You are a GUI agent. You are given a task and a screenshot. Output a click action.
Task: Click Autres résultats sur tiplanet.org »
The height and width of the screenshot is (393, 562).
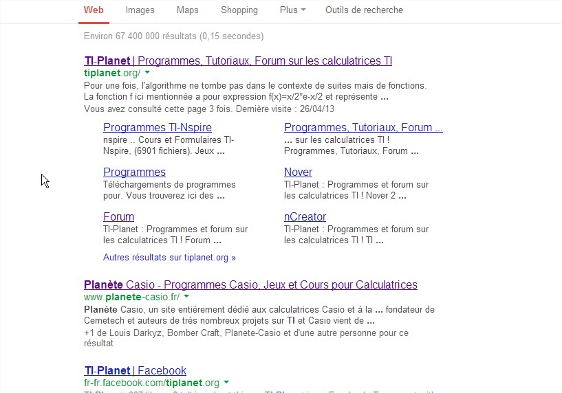pos(169,258)
